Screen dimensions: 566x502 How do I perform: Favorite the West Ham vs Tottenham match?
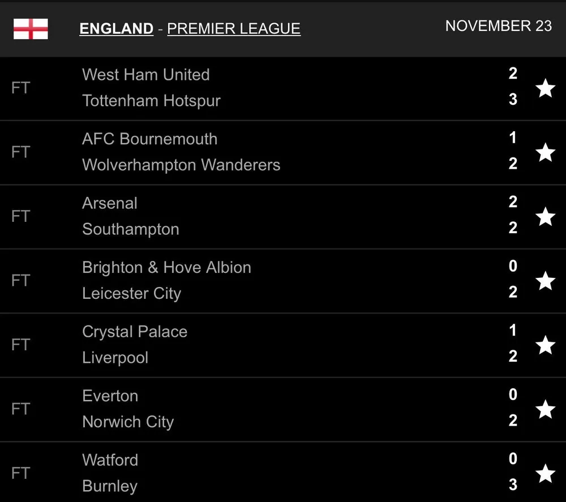(x=545, y=88)
